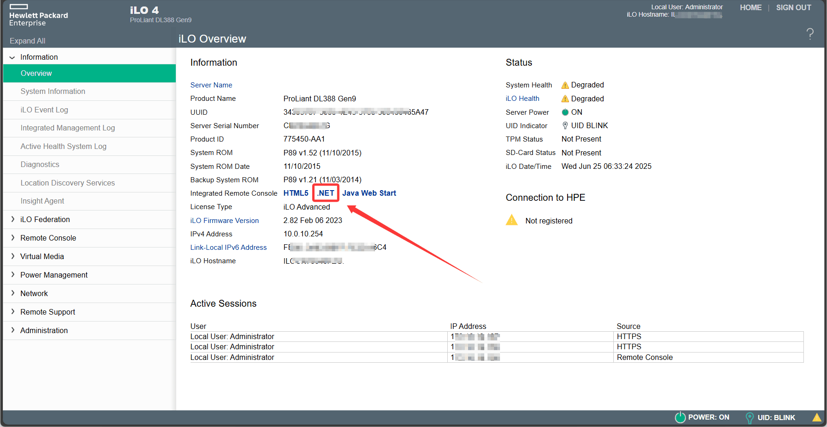
Task: Click Expand All in sidebar
Action: point(27,41)
